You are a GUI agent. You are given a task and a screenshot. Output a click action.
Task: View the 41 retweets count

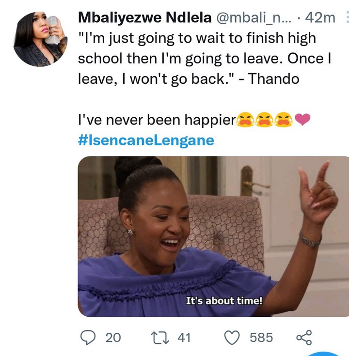click(x=184, y=338)
